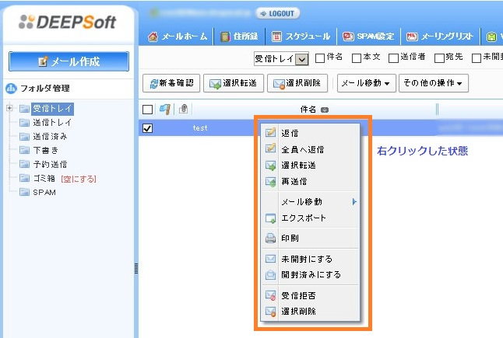Screen dimensions: 503x338
Task: Click the print icon in context menu
Action: (270, 239)
